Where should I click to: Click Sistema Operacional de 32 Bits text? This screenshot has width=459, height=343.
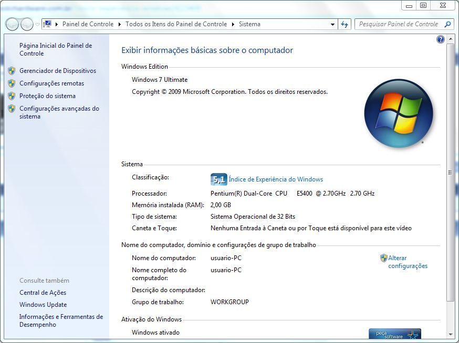(253, 217)
